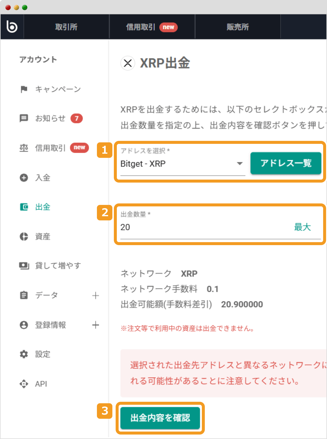Open 資産 via the pie chart icon
Image resolution: width=327 pixels, height=439 pixels.
pos(24,236)
